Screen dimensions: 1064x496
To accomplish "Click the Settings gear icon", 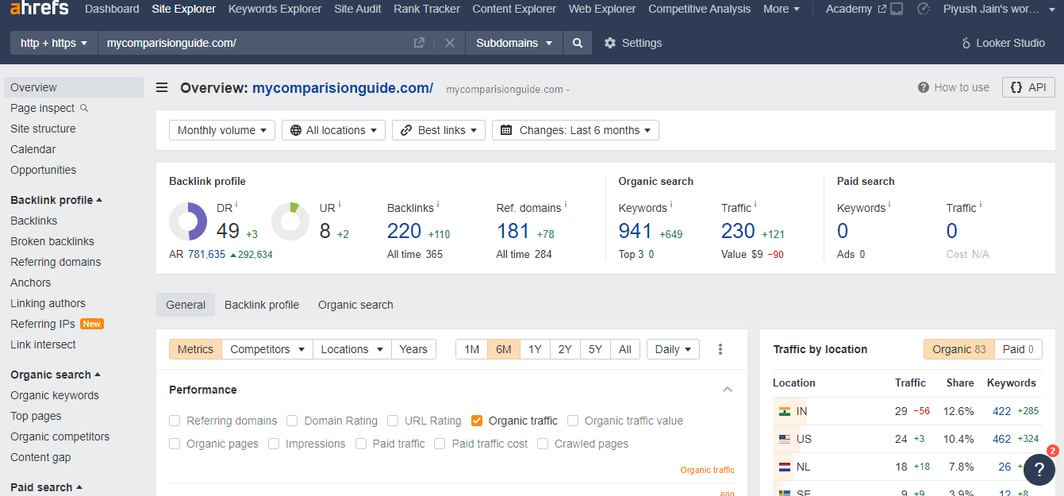I will pyautogui.click(x=610, y=43).
